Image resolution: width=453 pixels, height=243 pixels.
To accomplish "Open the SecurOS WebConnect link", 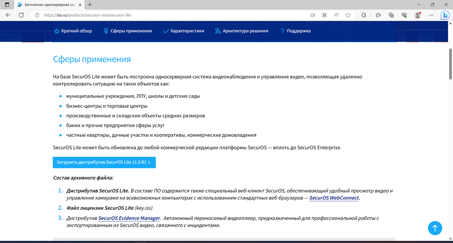I will 334,197.
